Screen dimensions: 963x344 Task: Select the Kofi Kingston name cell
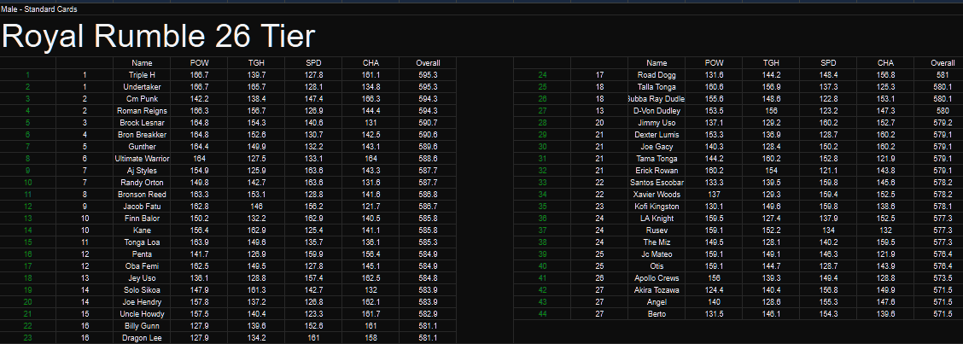tap(657, 207)
